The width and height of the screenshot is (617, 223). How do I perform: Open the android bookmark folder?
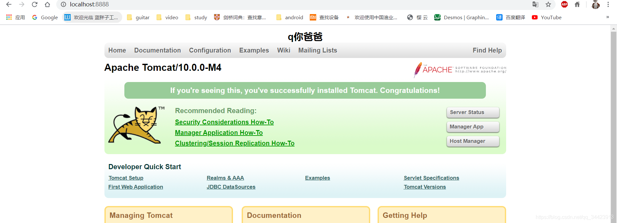pyautogui.click(x=290, y=17)
